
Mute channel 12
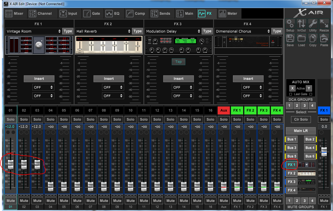click(x=157, y=201)
